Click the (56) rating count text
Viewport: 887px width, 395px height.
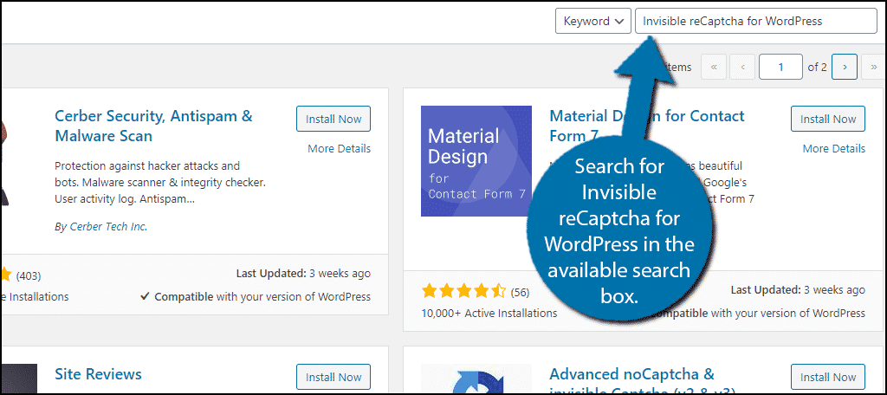[520, 292]
